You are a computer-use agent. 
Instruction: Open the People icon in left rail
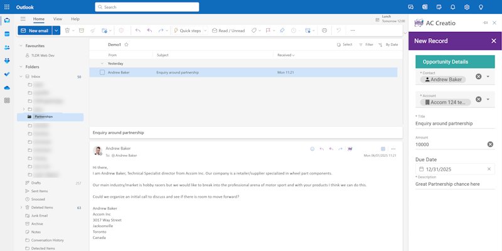(7, 47)
